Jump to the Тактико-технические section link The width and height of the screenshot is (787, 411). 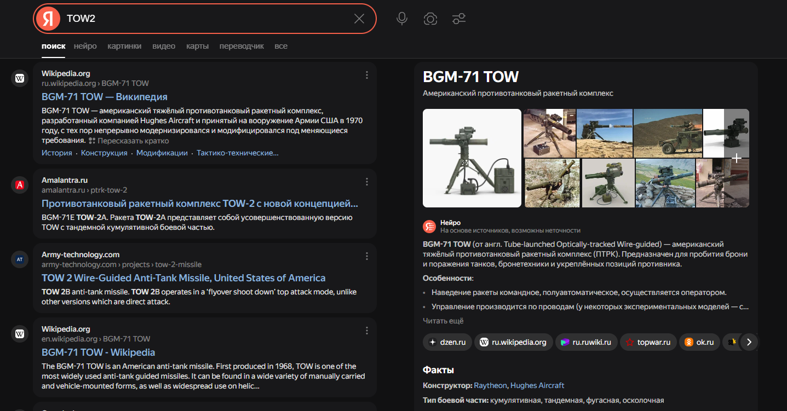[x=238, y=153]
